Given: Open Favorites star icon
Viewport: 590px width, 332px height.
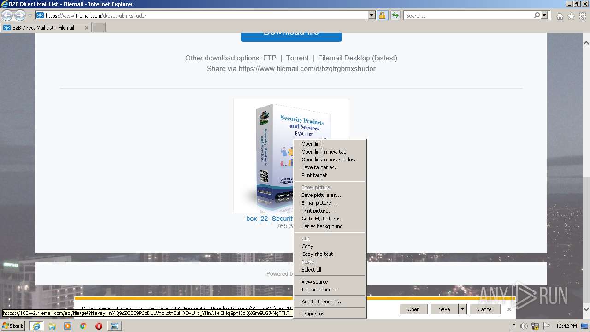Looking at the screenshot, I should click(x=571, y=16).
